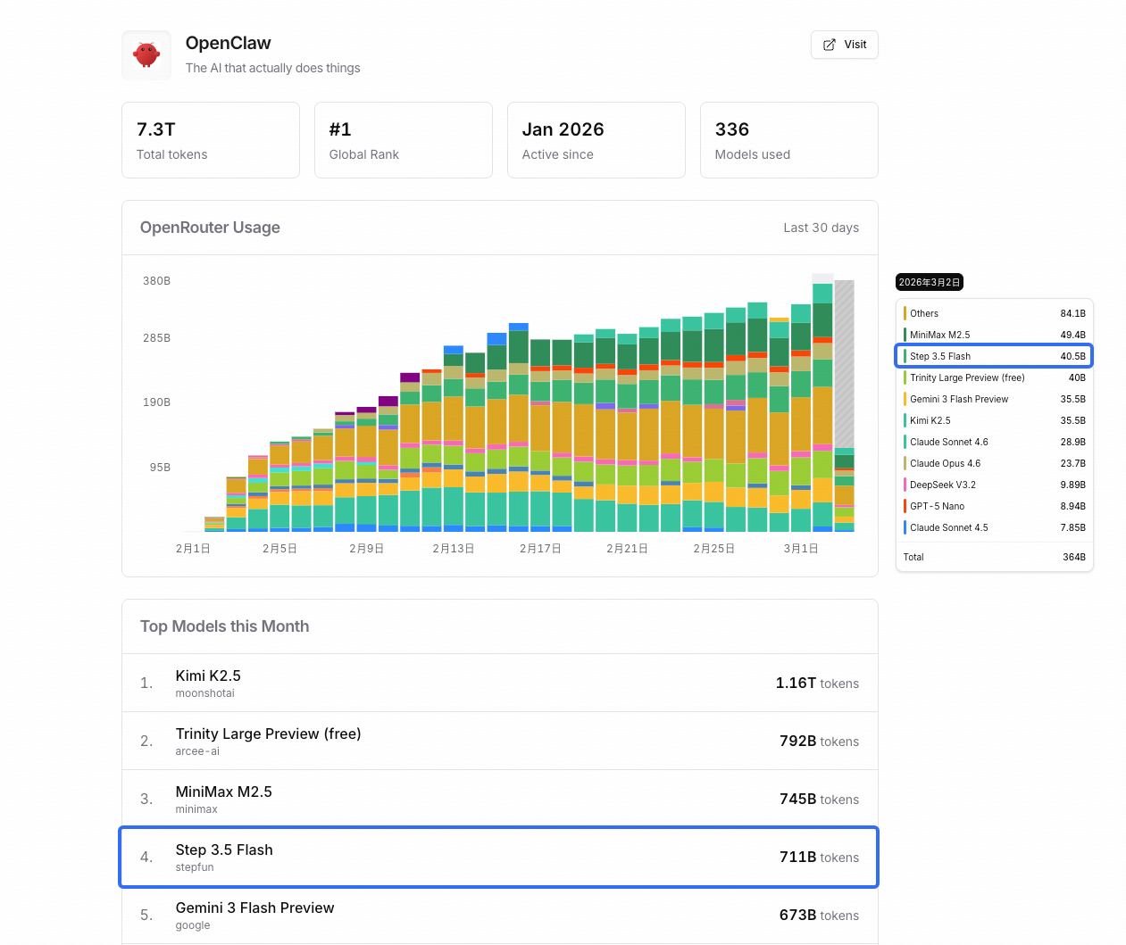Viewport: 1126px width, 945px height.
Task: Select DeepSeek V3.2 in the chart legend
Action: click(942, 485)
